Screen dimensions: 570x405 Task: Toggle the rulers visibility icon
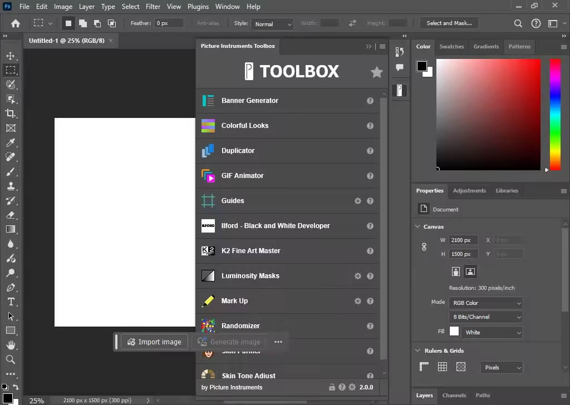424,367
